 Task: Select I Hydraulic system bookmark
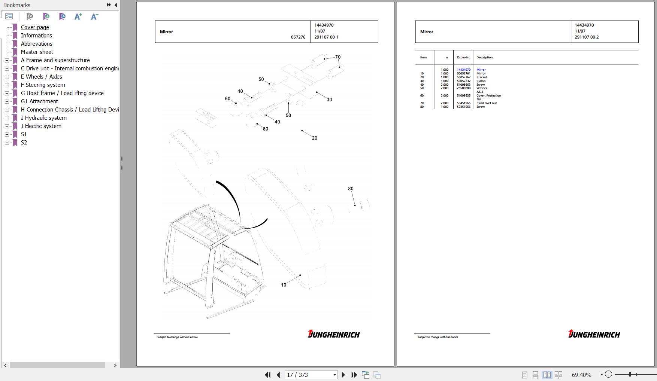[x=44, y=118]
